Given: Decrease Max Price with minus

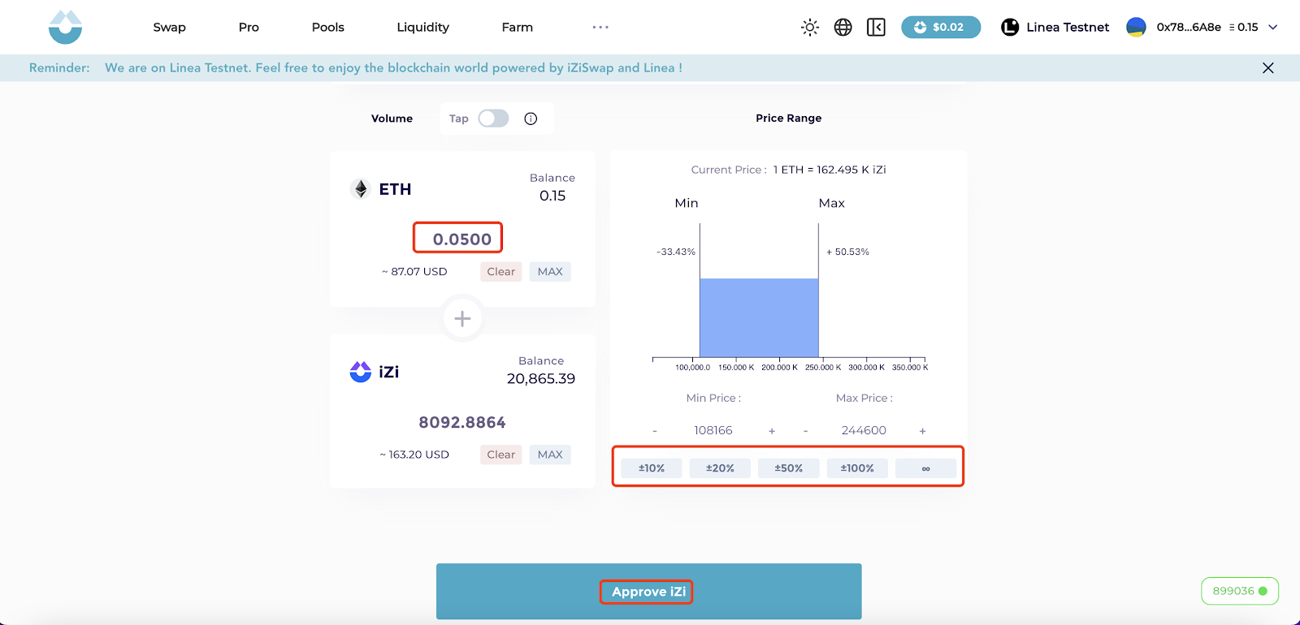Looking at the screenshot, I should (805, 431).
